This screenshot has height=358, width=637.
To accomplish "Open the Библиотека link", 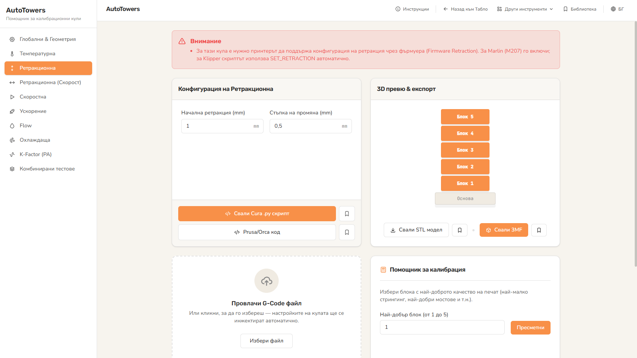I will pyautogui.click(x=580, y=9).
